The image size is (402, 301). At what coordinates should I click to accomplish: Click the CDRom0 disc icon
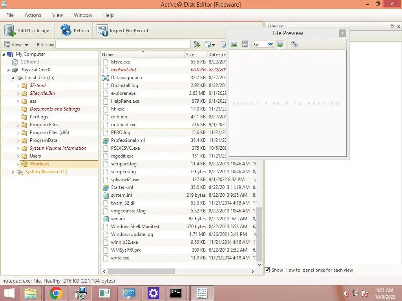coord(15,62)
